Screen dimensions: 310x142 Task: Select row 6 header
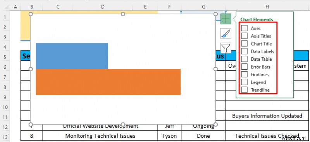pos(5,67)
